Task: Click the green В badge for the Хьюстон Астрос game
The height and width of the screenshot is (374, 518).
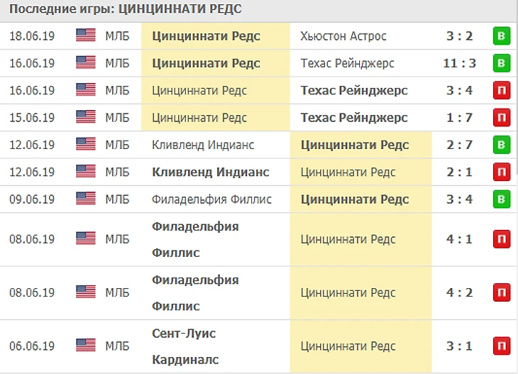Action: pos(502,35)
